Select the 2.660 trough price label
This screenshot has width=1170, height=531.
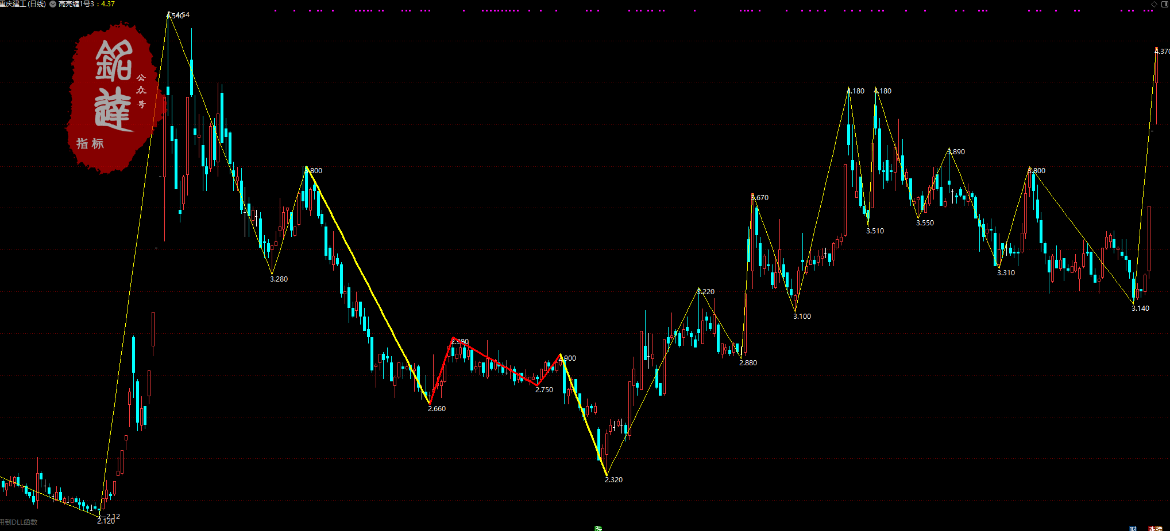[437, 409]
